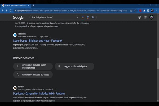159x106 pixels.
Task: Reload the Google search page
Action: pyautogui.click(x=11, y=11)
